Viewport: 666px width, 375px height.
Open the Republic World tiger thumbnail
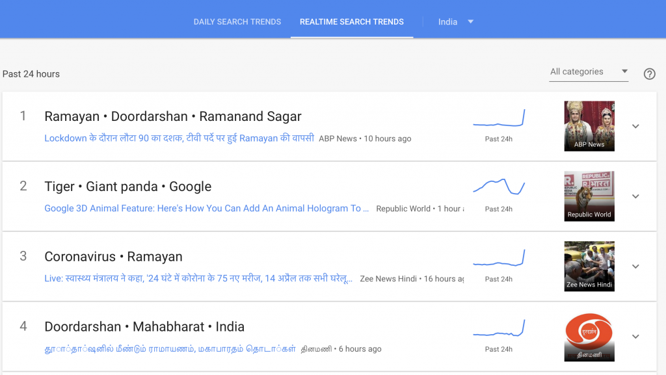tap(589, 196)
